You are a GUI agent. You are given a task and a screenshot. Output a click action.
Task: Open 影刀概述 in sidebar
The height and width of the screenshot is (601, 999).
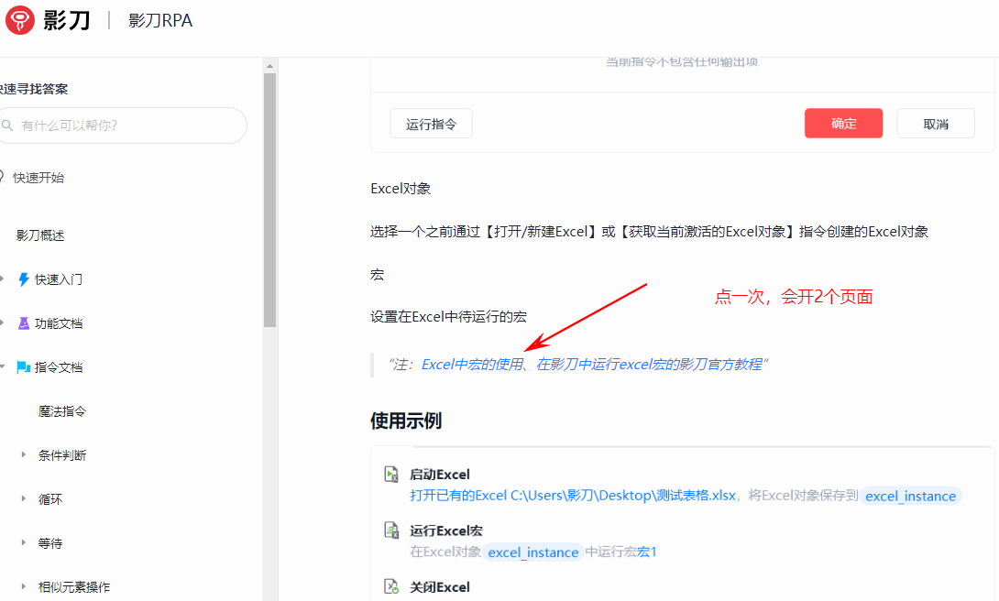pyautogui.click(x=40, y=235)
